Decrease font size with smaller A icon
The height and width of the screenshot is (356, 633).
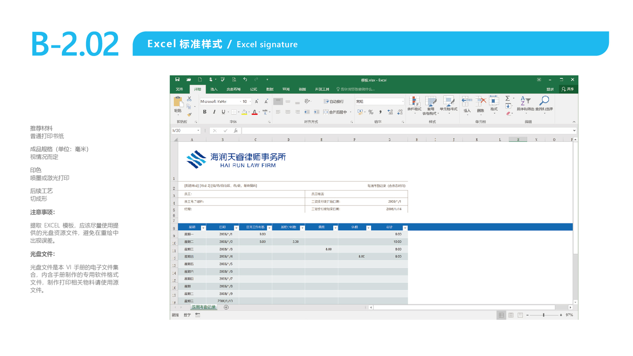pyautogui.click(x=266, y=102)
